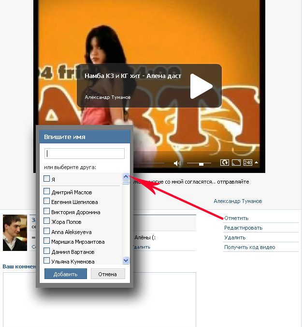302x327 pixels.
Task: Select Виктория Доронина checkbox
Action: pos(47,212)
